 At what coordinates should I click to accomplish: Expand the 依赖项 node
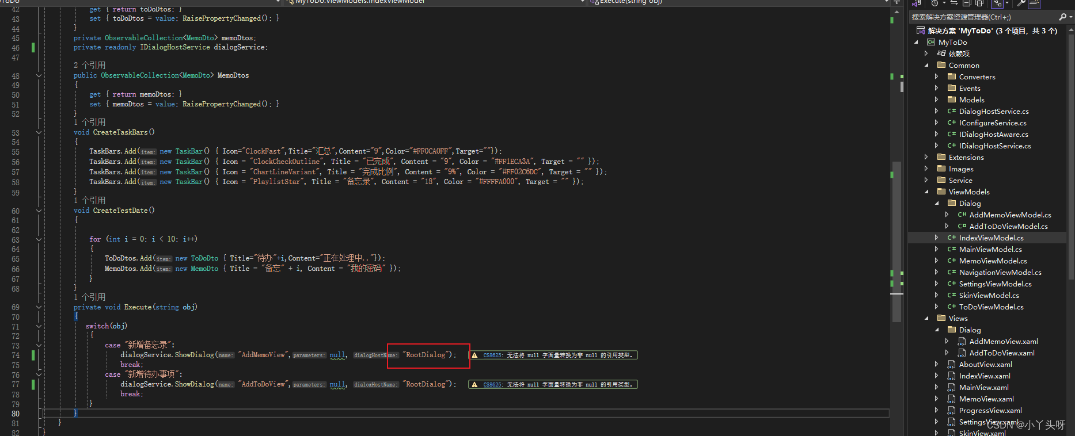[x=926, y=53]
